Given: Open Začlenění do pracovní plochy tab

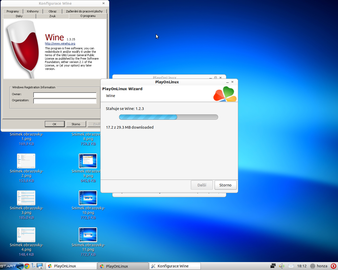Looking at the screenshot, I should (84, 11).
